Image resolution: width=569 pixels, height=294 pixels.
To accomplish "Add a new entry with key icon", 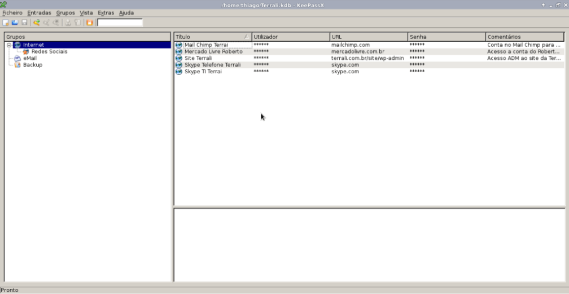I will coord(37,23).
